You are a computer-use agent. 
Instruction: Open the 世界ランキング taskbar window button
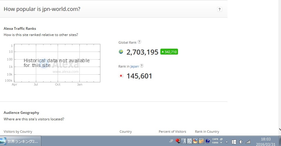(20, 141)
